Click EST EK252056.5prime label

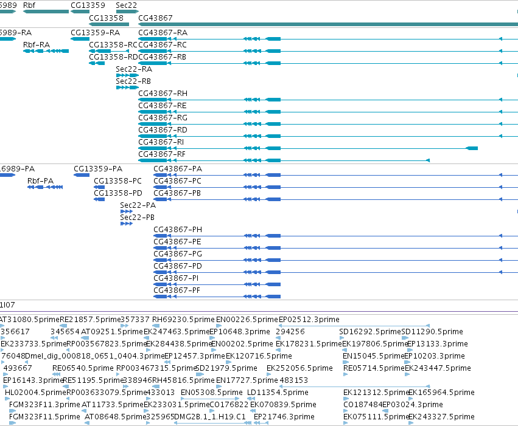click(x=299, y=368)
